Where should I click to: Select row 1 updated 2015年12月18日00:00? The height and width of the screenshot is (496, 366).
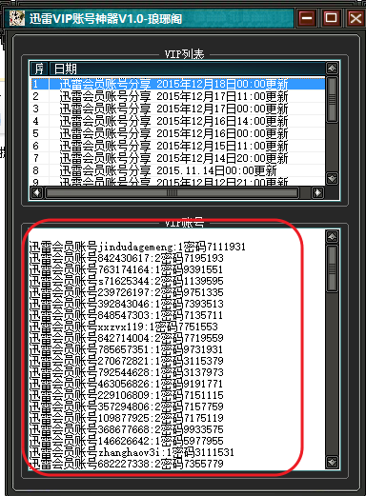[178, 84]
